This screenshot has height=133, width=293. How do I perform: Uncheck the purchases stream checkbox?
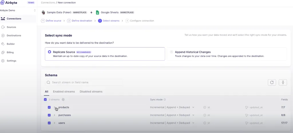tap(49, 115)
